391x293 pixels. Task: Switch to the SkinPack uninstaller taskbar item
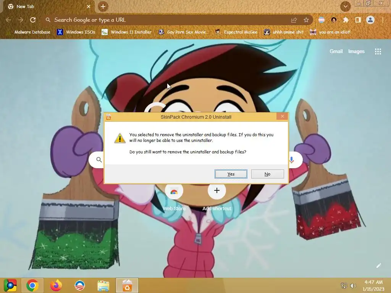(x=127, y=285)
